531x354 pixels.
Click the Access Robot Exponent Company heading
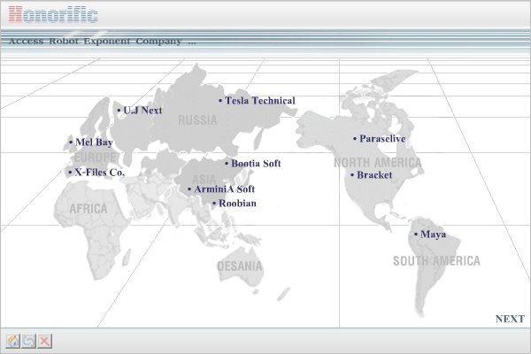(102, 42)
